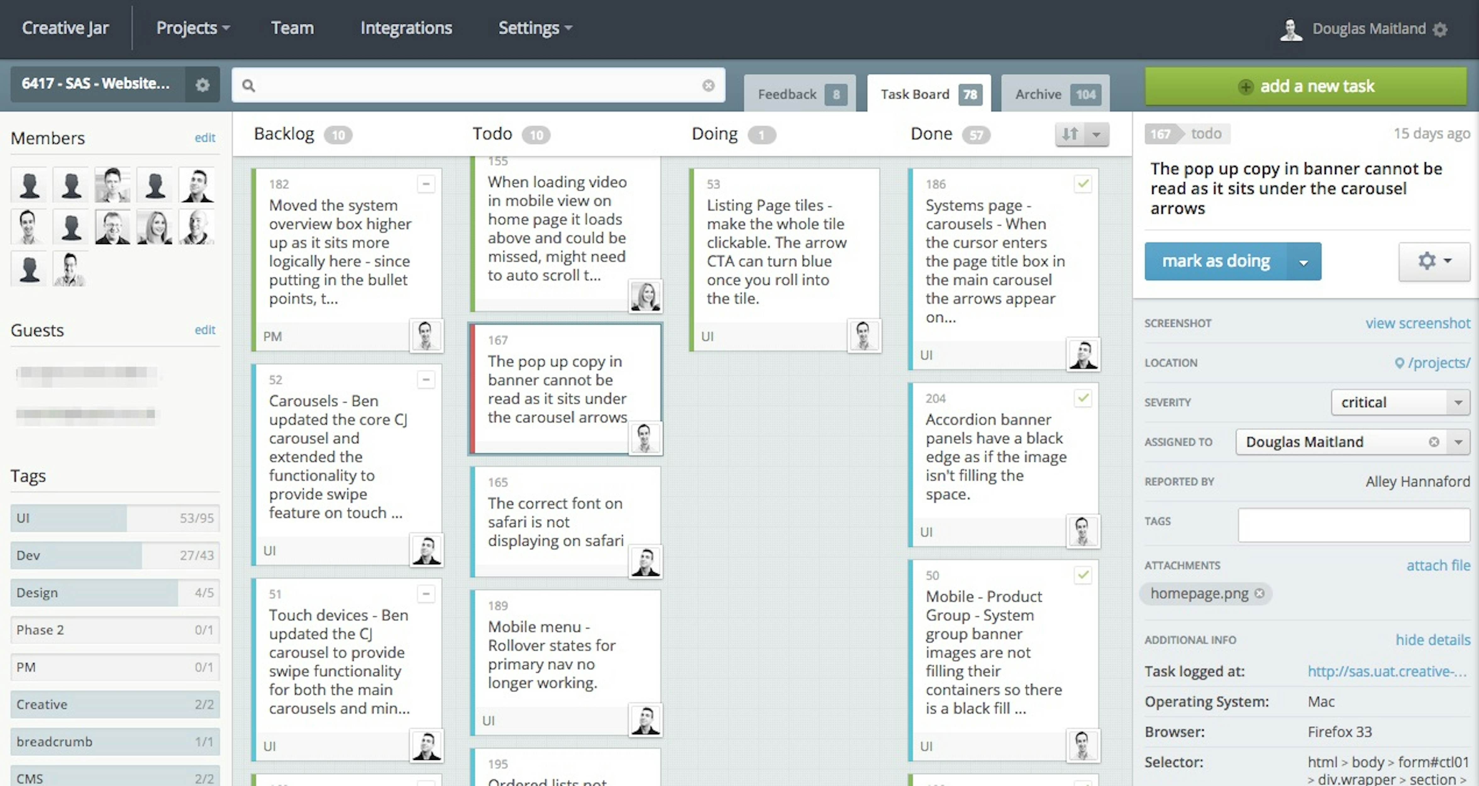1479x786 pixels.
Task: Open the severity dropdown set to critical
Action: [1400, 402]
